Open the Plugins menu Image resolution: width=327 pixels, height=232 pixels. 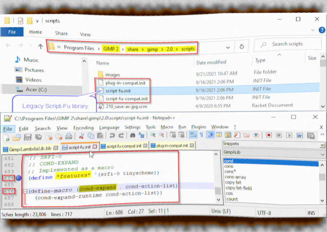click(198, 127)
